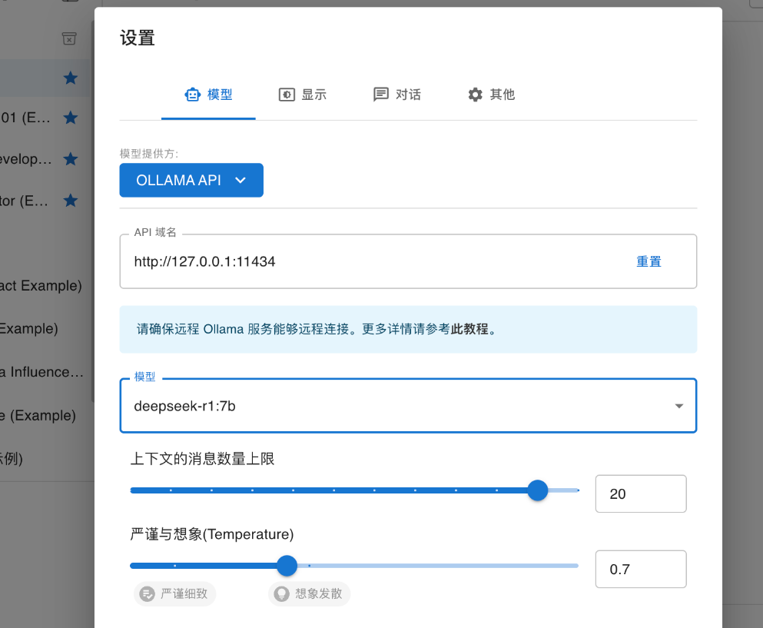Image resolution: width=763 pixels, height=628 pixels.
Task: Toggle the star icon on the highlighted sidebar row
Action: tap(71, 78)
